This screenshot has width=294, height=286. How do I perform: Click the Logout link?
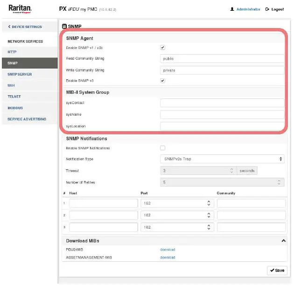[x=278, y=9]
